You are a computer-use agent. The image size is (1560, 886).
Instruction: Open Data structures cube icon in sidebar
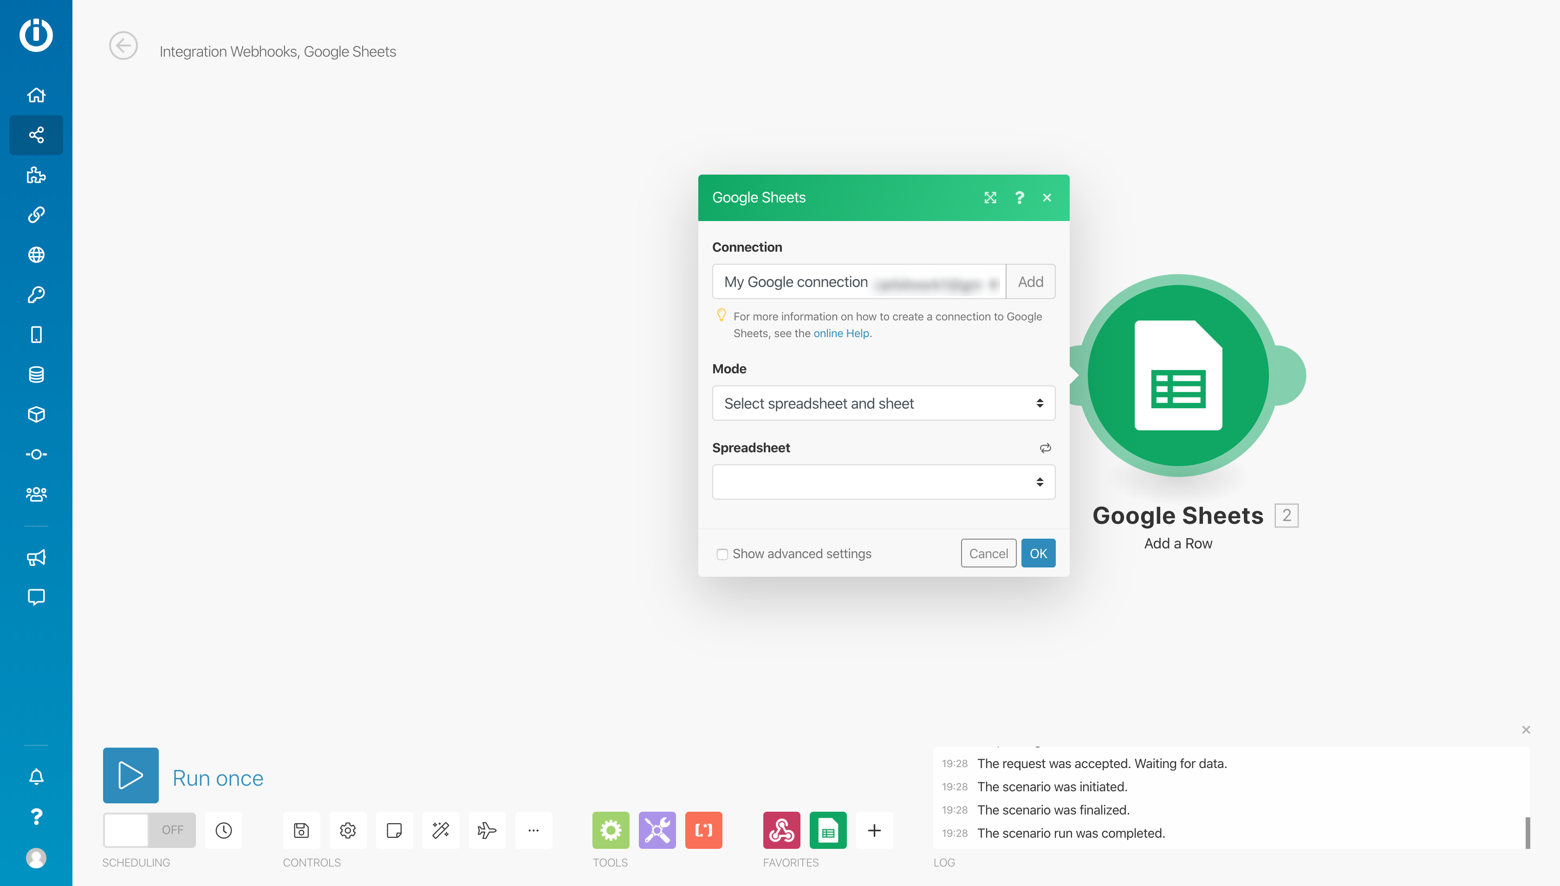pos(36,414)
